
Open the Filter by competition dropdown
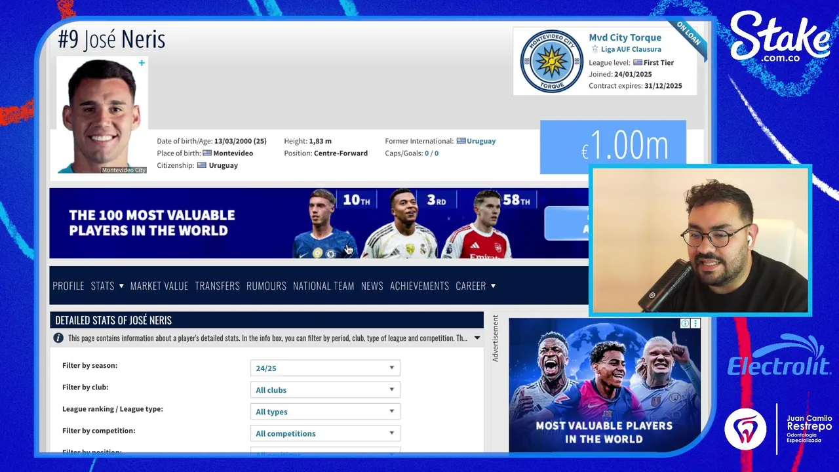coord(325,433)
